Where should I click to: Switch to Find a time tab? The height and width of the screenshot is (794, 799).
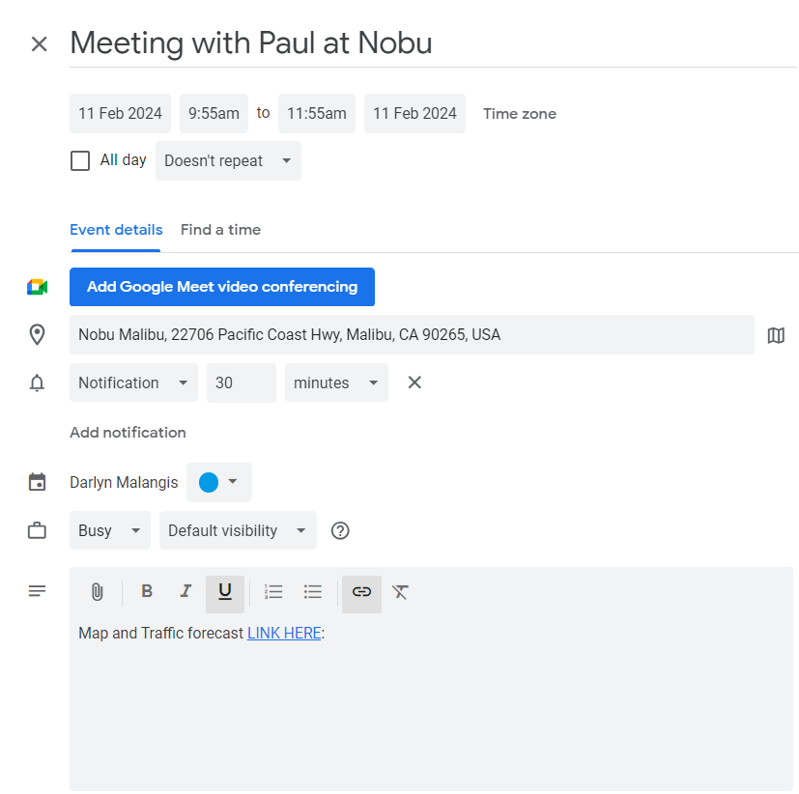click(220, 230)
